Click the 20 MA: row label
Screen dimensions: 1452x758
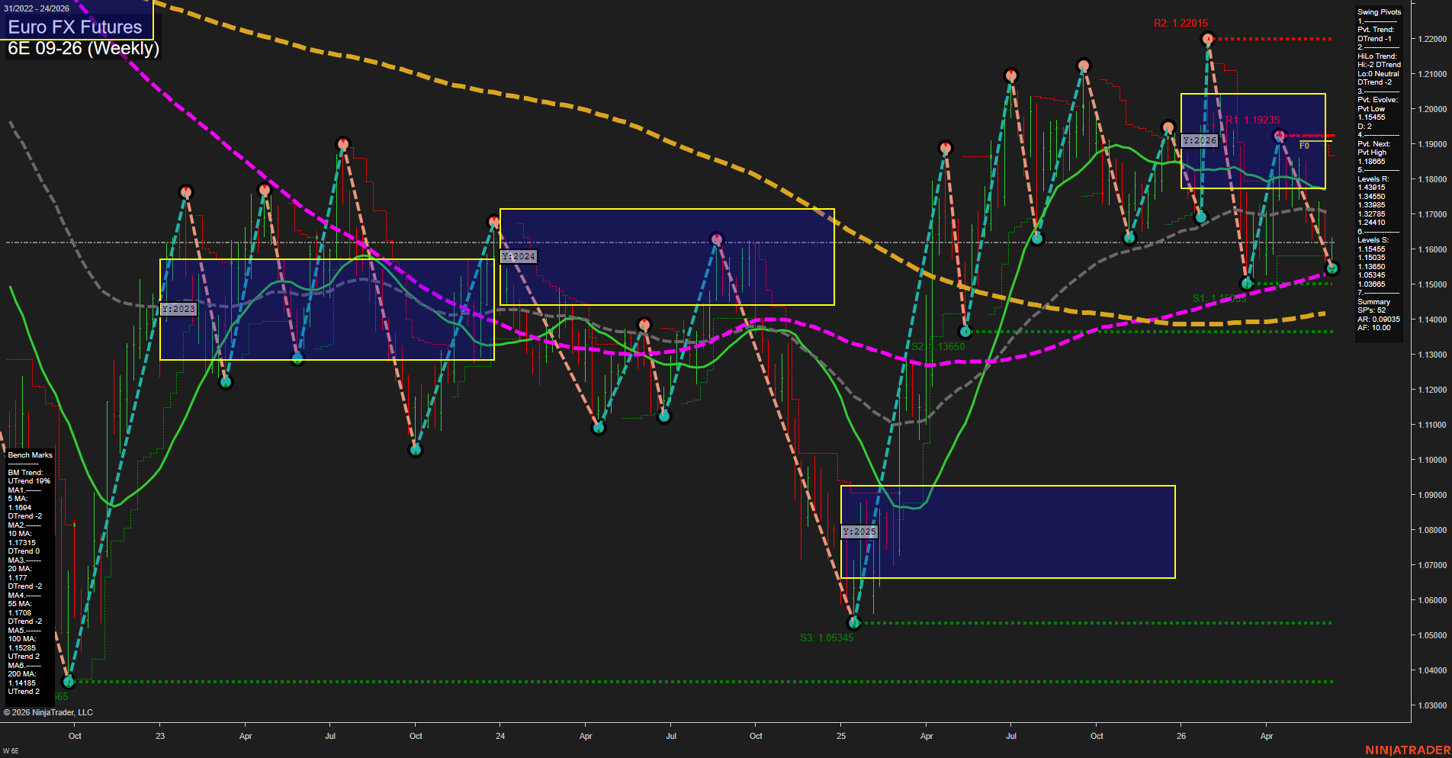pyautogui.click(x=20, y=569)
